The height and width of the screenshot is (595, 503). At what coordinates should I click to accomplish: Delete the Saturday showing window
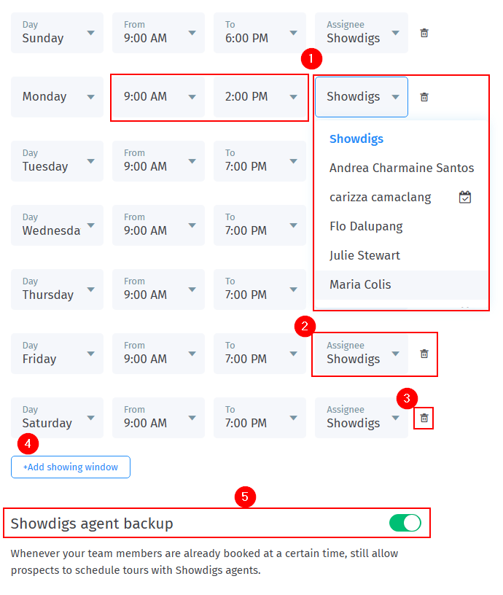point(424,418)
